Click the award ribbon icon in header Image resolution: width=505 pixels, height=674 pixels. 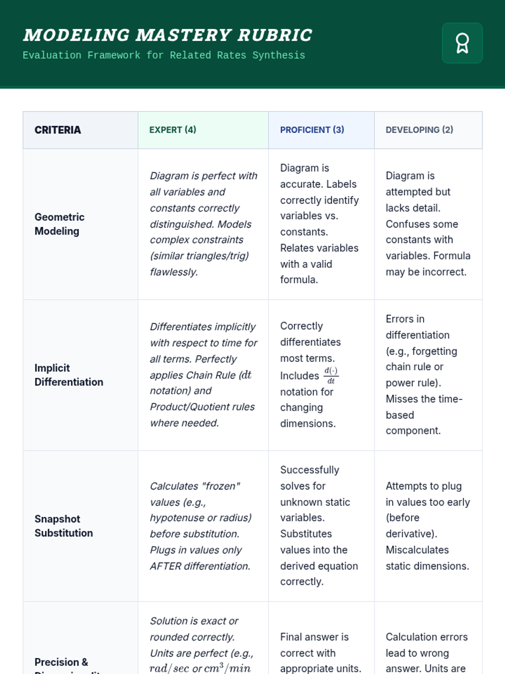(x=462, y=43)
